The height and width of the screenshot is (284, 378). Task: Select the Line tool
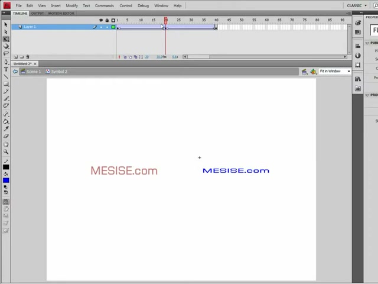coord(6,77)
